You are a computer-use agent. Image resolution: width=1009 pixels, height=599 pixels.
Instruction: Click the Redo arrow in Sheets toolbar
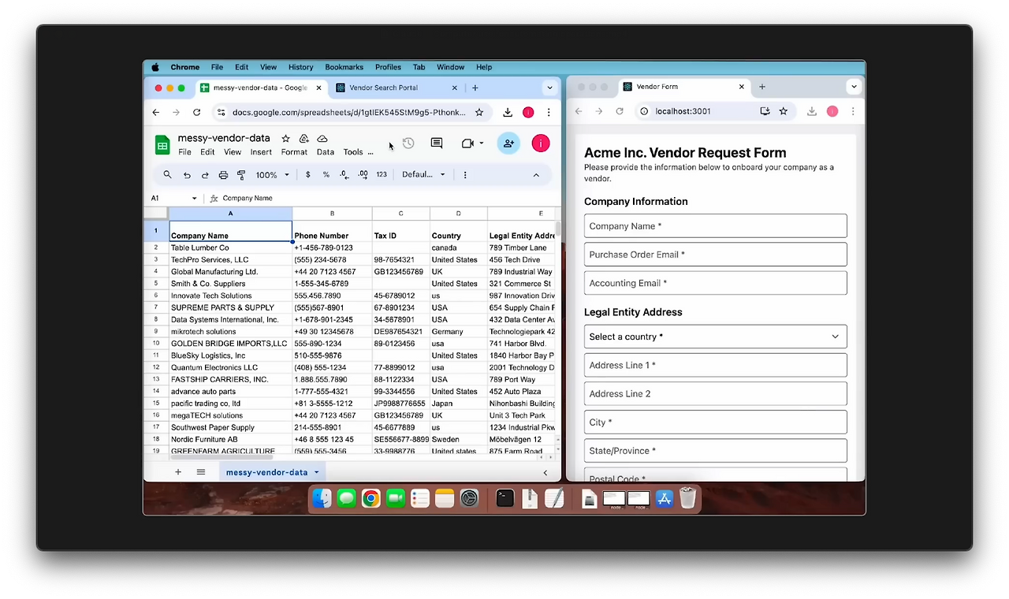(x=205, y=175)
